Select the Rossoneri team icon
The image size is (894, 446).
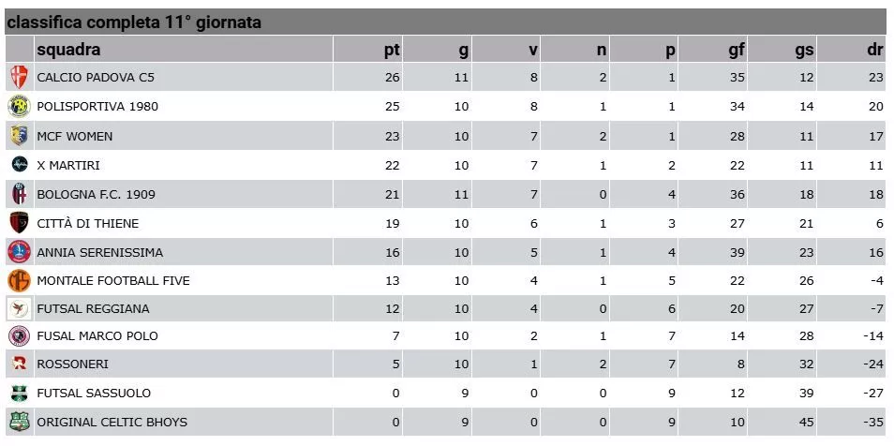[19, 364]
